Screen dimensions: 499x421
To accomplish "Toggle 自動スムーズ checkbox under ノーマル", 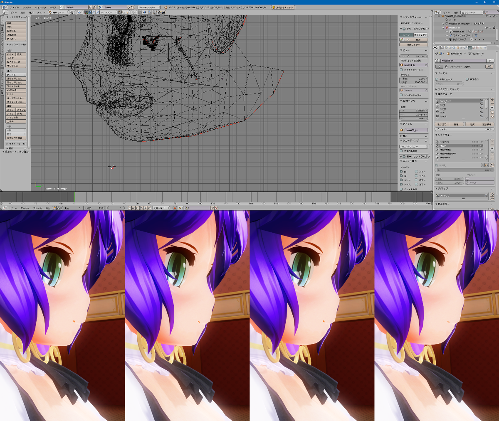I will 437,79.
